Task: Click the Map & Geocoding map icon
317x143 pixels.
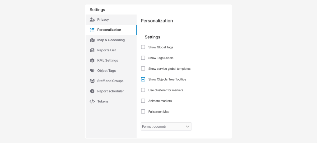Action: (x=92, y=40)
